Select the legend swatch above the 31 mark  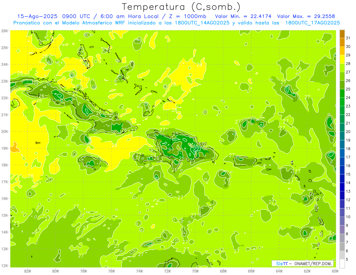[342, 34]
